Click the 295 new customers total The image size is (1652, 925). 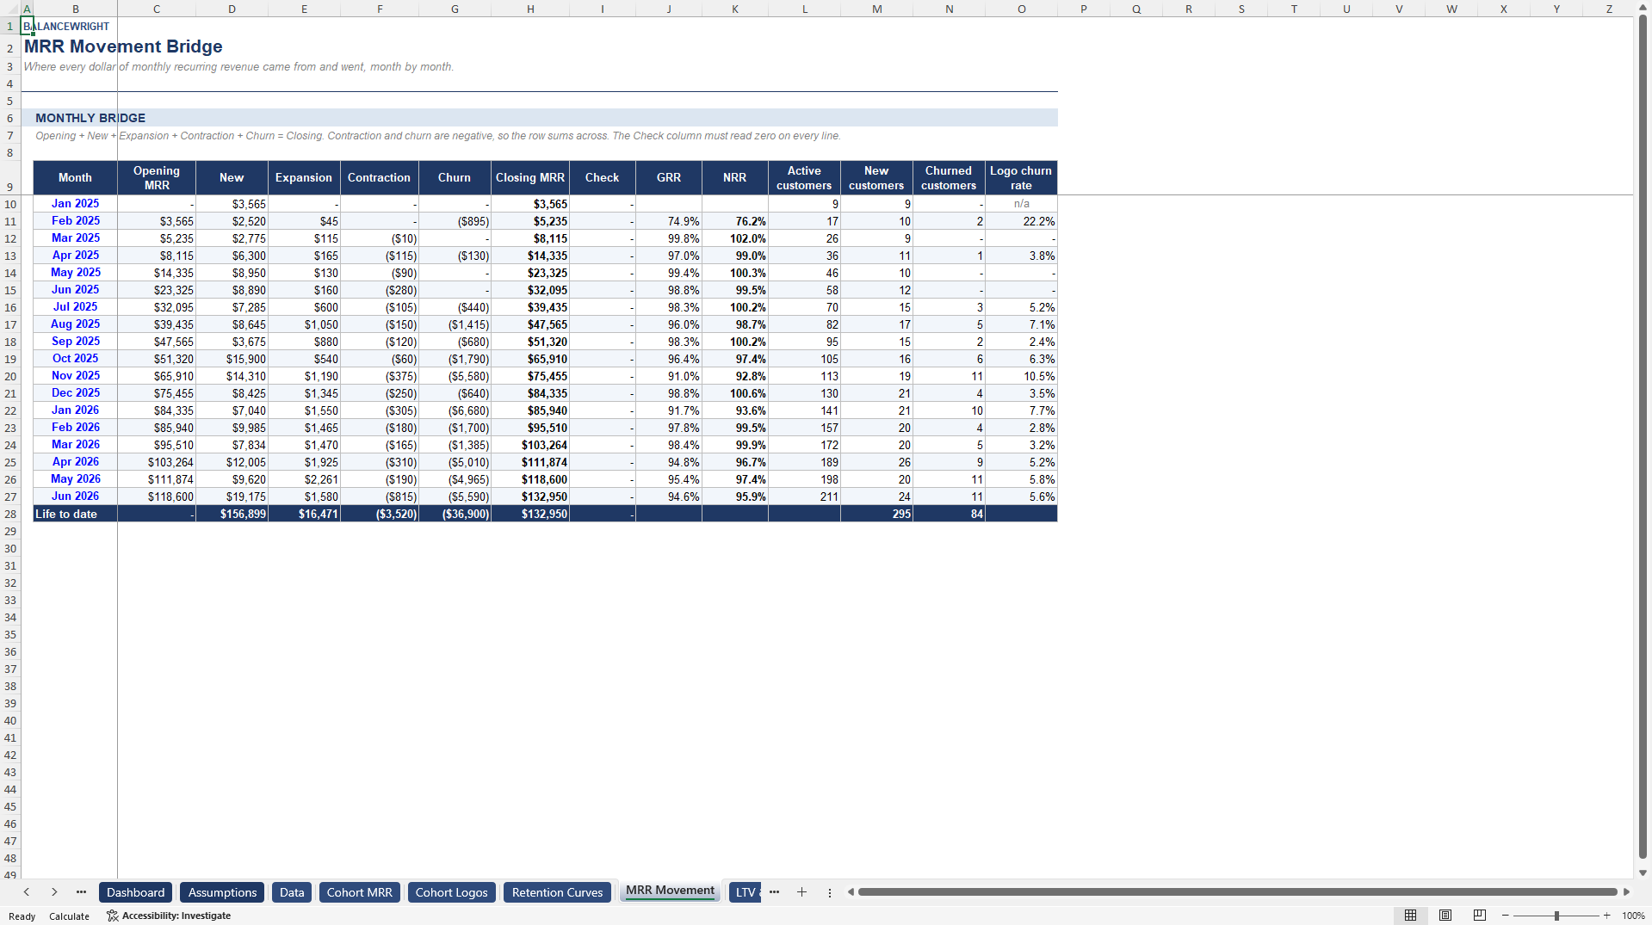tap(876, 514)
